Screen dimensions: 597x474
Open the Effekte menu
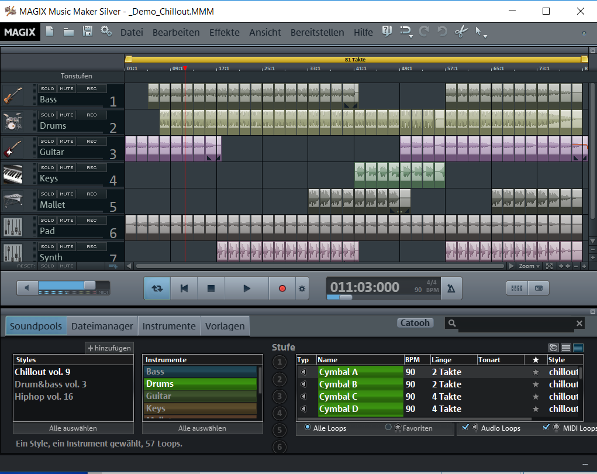tap(225, 32)
